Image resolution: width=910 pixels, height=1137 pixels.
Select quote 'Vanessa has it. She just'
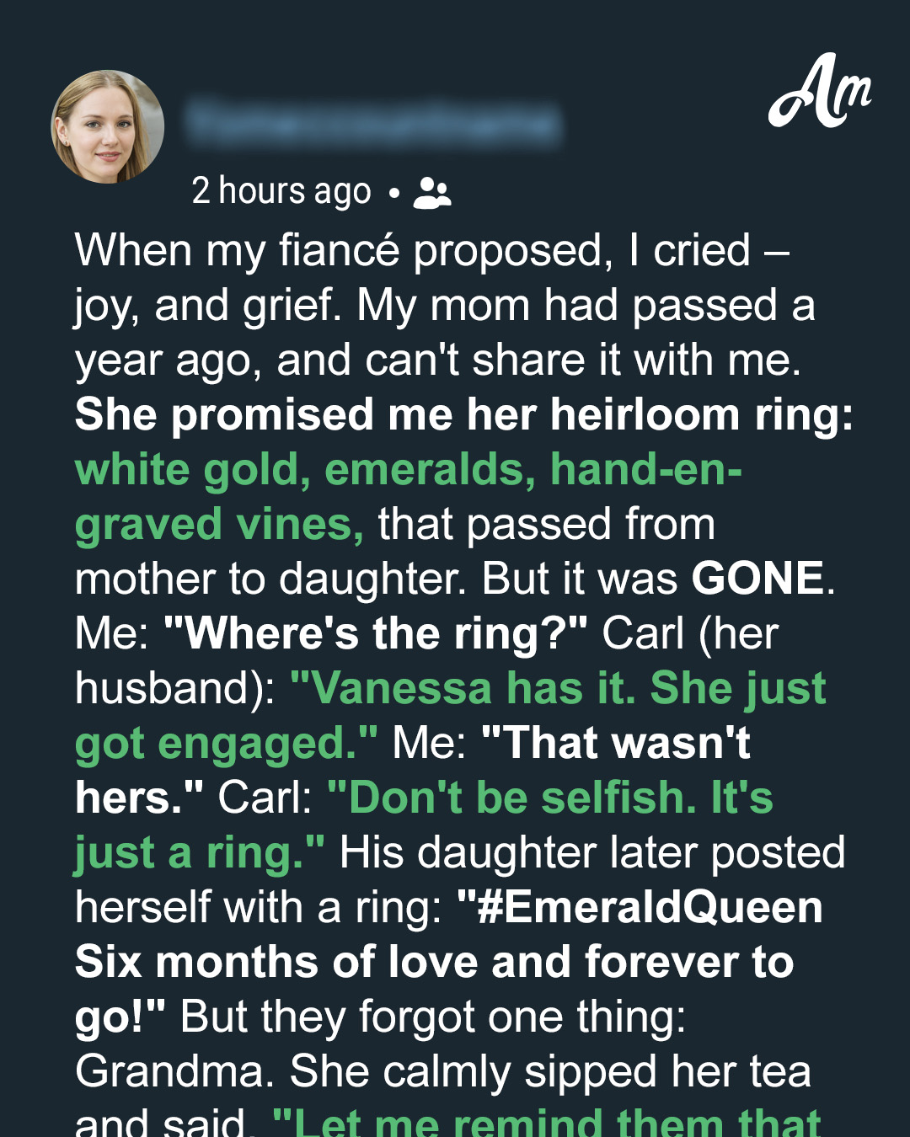pyautogui.click(x=558, y=688)
